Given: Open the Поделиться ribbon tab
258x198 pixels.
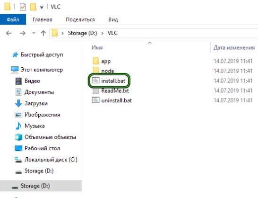Looking at the screenshot, I should 80,19.
